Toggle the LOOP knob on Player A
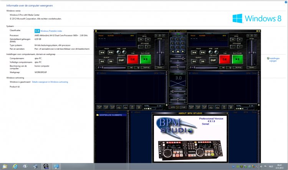 (124, 52)
